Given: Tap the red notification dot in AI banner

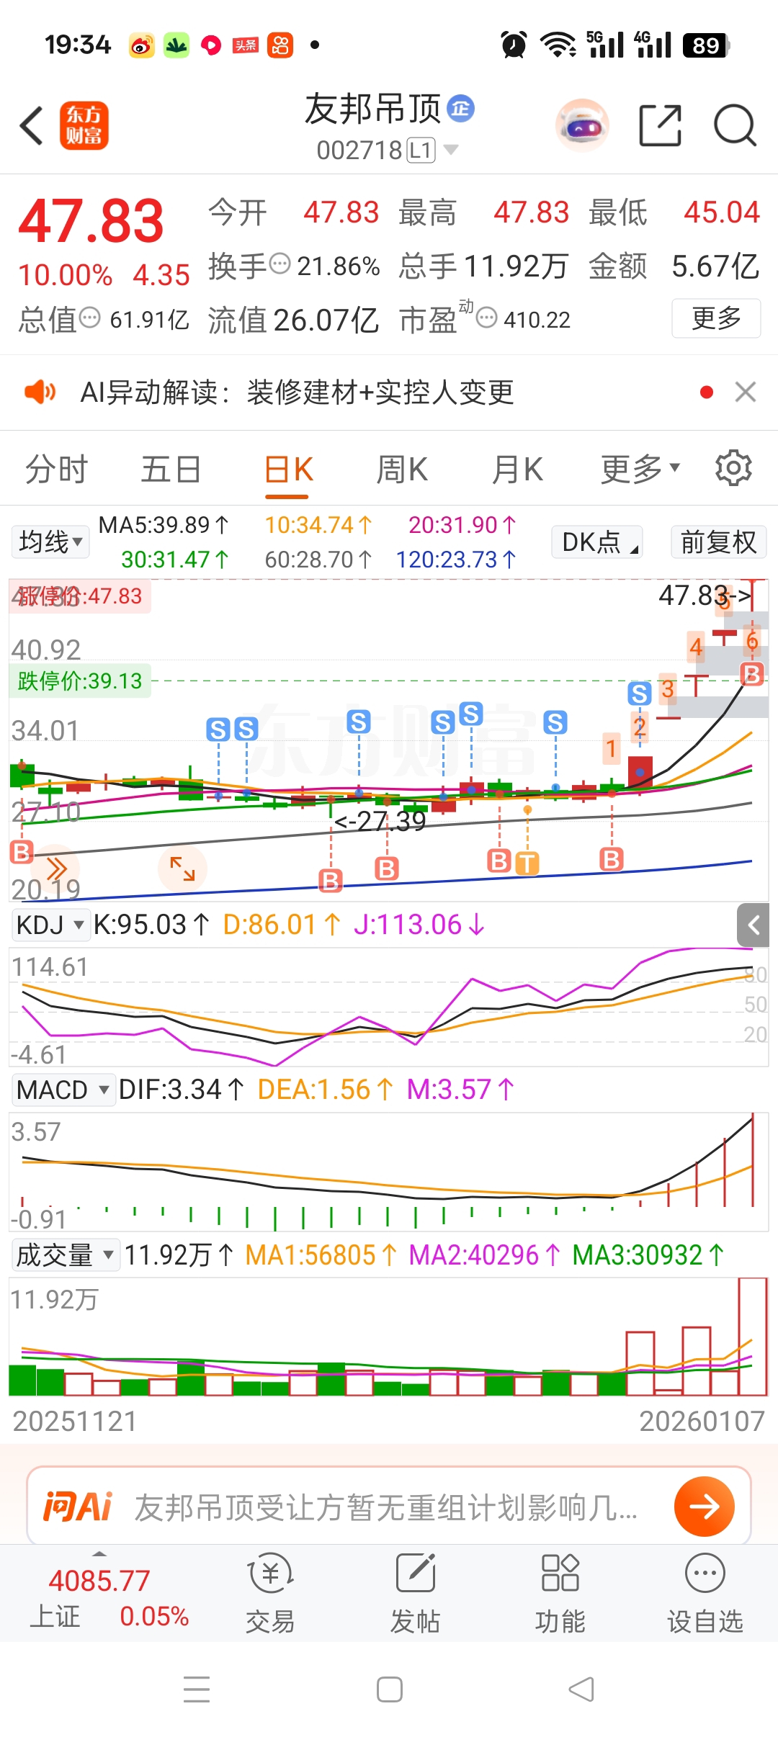Looking at the screenshot, I should point(707,392).
